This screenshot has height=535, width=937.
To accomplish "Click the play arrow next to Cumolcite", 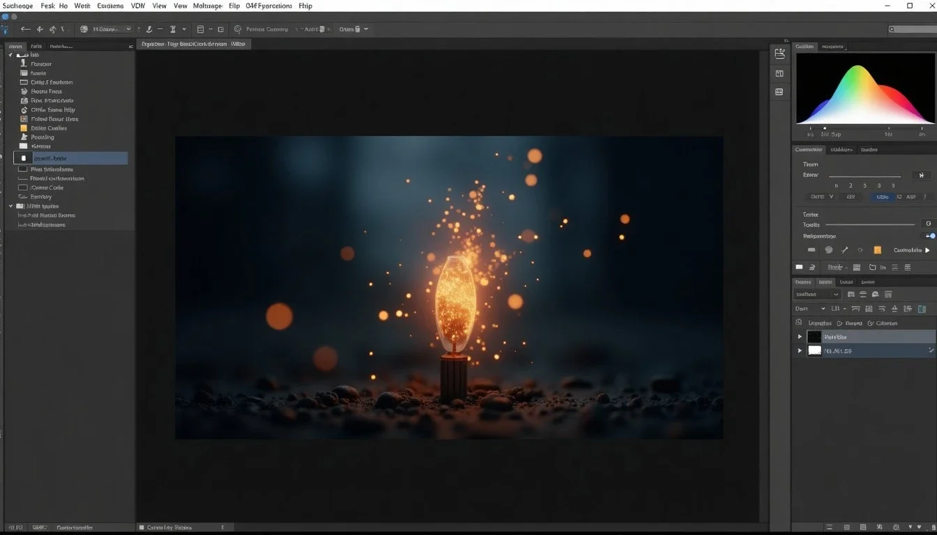I will 927,250.
